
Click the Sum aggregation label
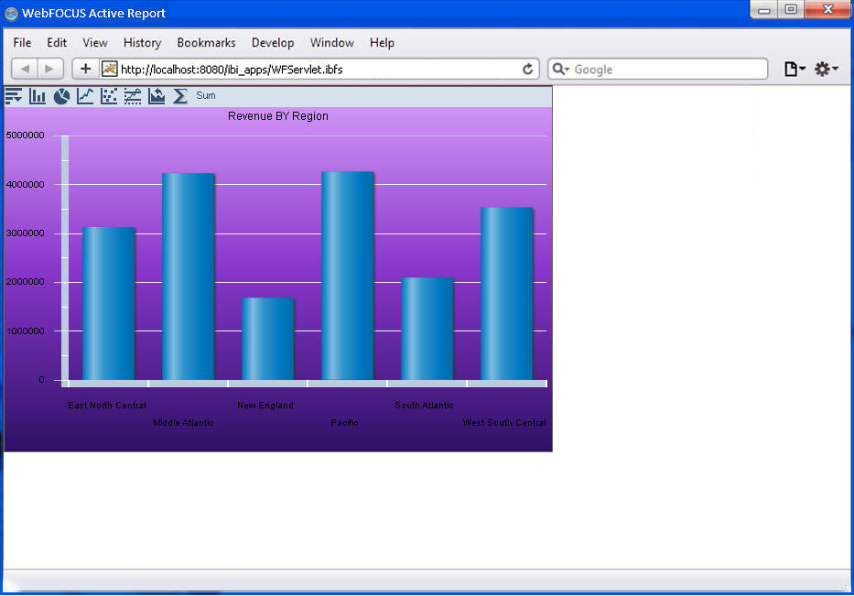coord(206,95)
